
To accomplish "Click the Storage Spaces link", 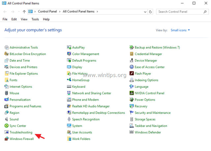I will 145,119.
